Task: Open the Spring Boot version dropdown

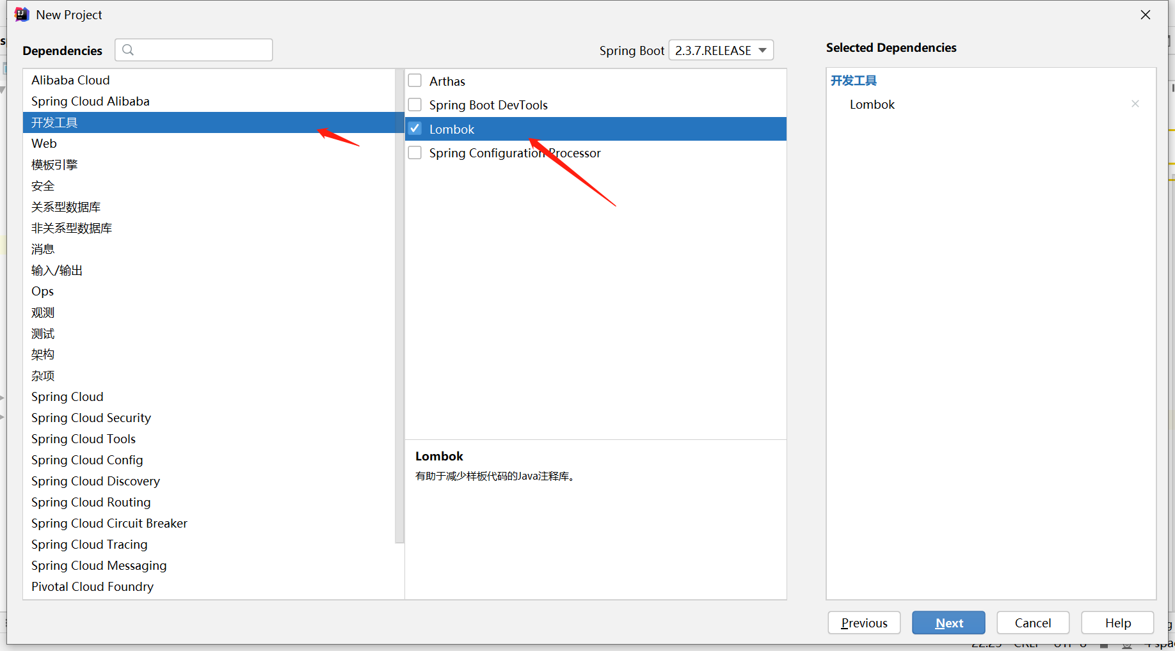Action: tap(721, 50)
